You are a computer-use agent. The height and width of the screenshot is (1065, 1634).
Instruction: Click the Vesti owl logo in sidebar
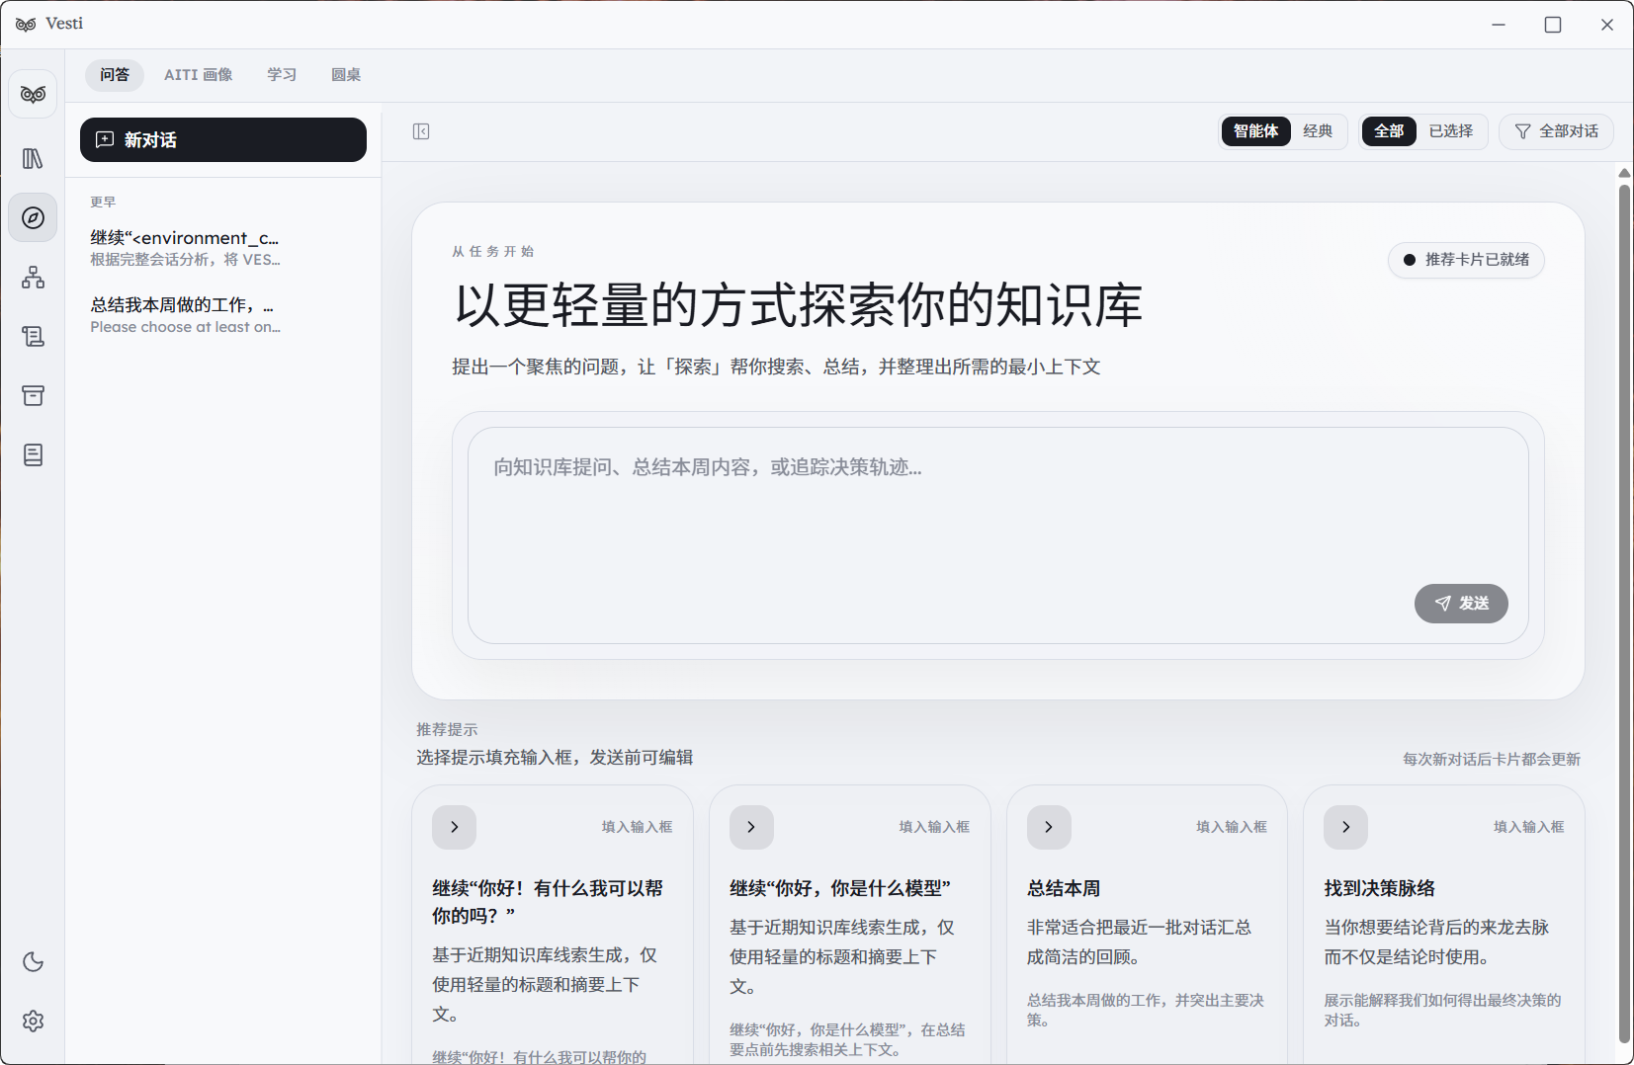(33, 95)
